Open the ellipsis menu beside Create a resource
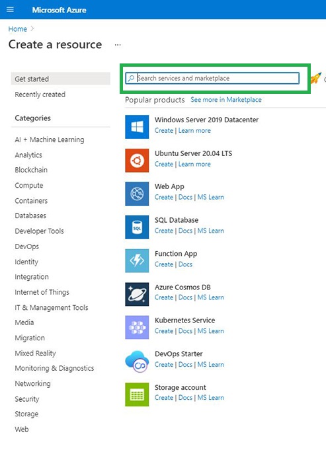 coord(118,45)
